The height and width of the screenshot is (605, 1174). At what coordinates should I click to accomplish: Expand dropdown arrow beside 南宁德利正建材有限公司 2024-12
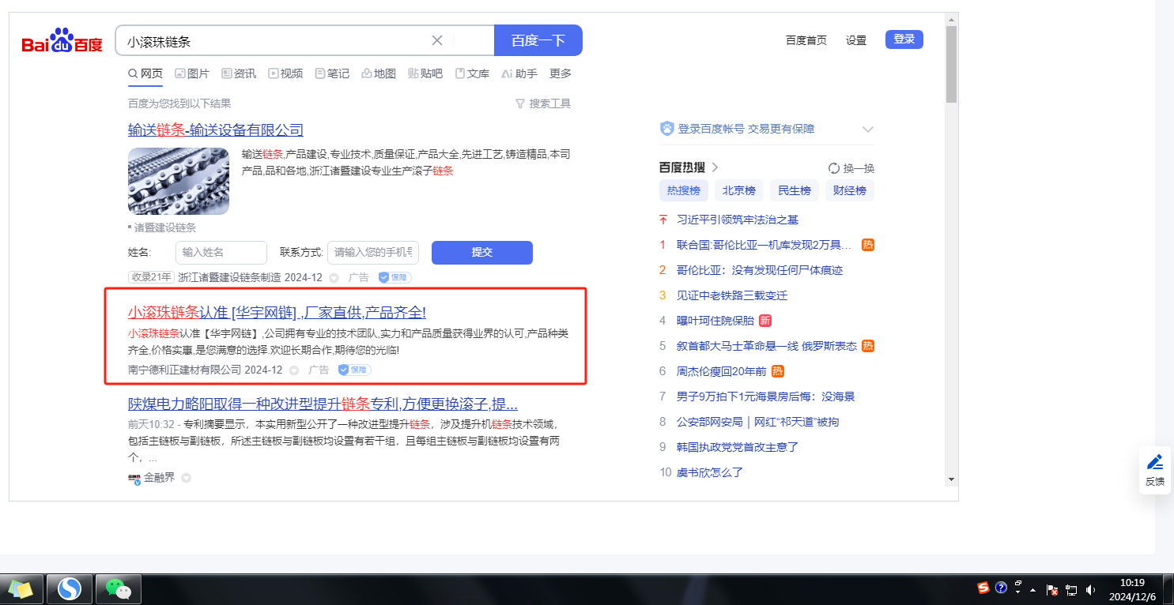pos(294,370)
